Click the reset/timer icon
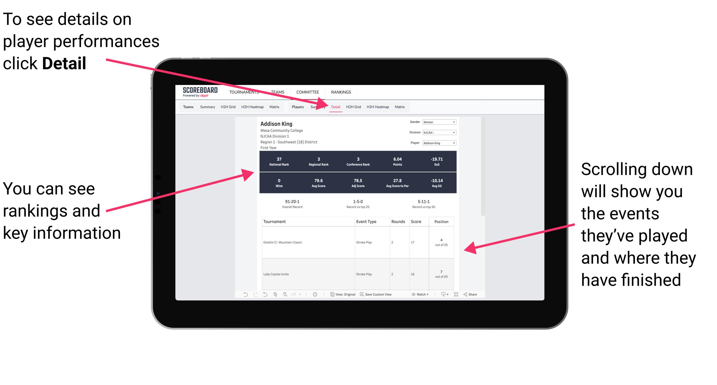This screenshot has width=717, height=385. tap(314, 296)
